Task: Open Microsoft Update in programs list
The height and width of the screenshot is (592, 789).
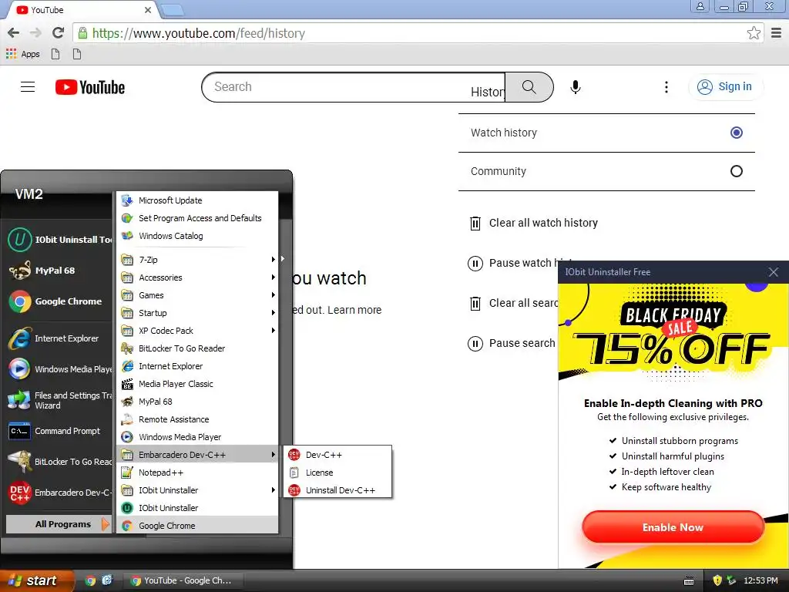Action: pos(197,200)
